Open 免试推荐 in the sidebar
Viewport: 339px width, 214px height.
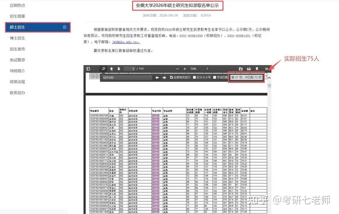tap(18, 60)
